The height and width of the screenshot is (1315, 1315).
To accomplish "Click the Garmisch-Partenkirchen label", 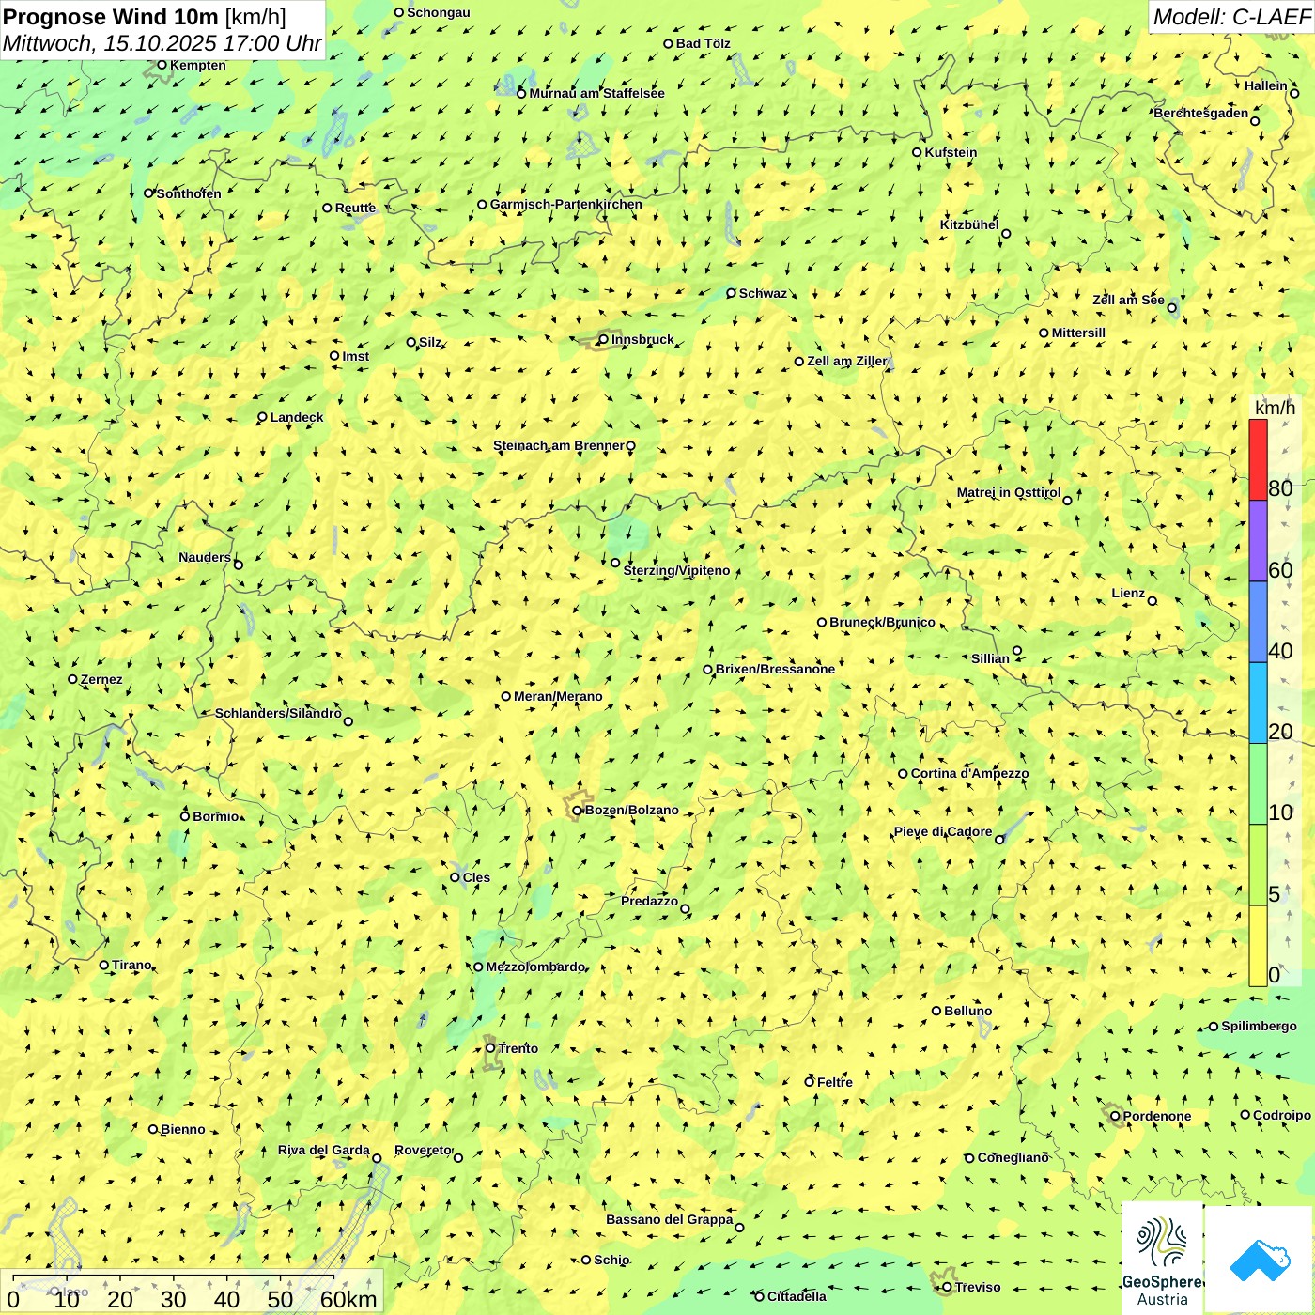I will tap(566, 204).
